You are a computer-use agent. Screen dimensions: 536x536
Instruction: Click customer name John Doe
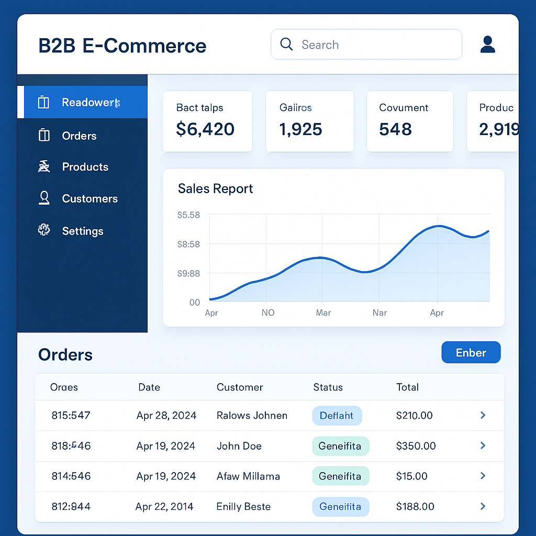(239, 446)
